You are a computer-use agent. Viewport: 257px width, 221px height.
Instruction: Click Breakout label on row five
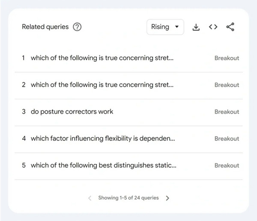227,166
